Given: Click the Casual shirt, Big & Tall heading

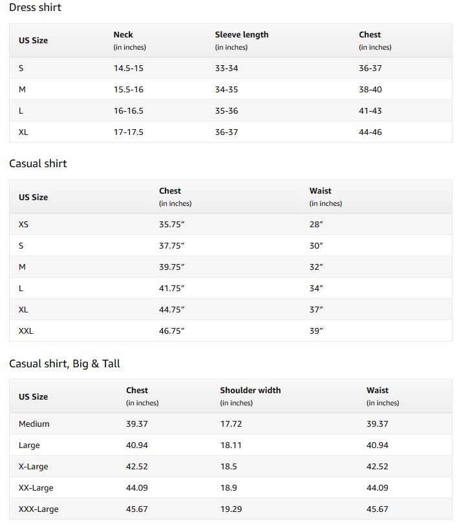Looking at the screenshot, I should point(65,363).
